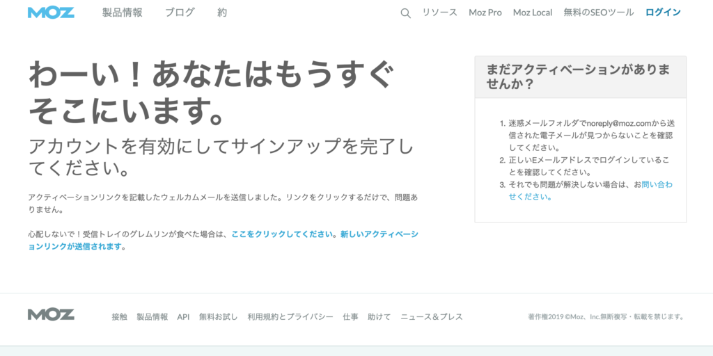Go to Moz Local in header

tap(532, 13)
